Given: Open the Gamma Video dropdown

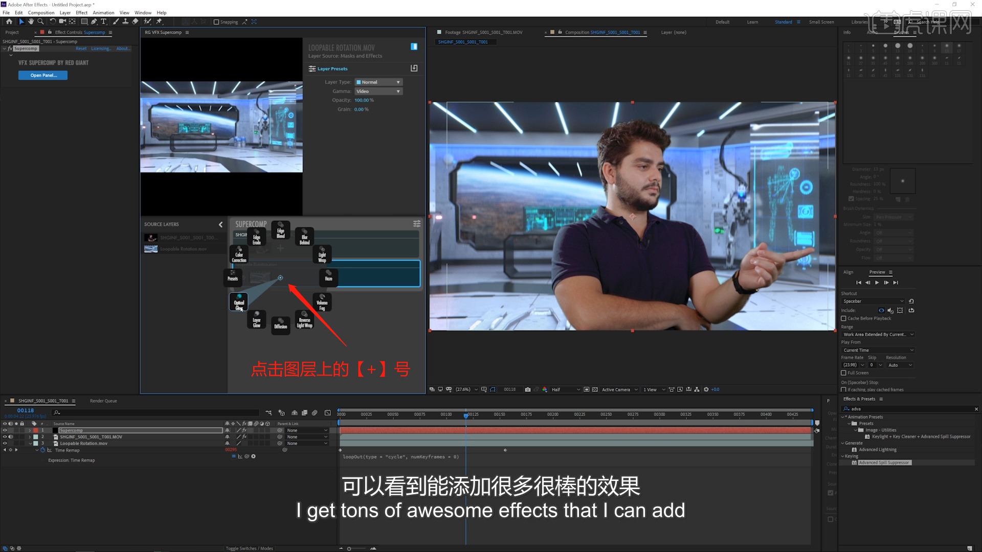Looking at the screenshot, I should click(x=379, y=91).
